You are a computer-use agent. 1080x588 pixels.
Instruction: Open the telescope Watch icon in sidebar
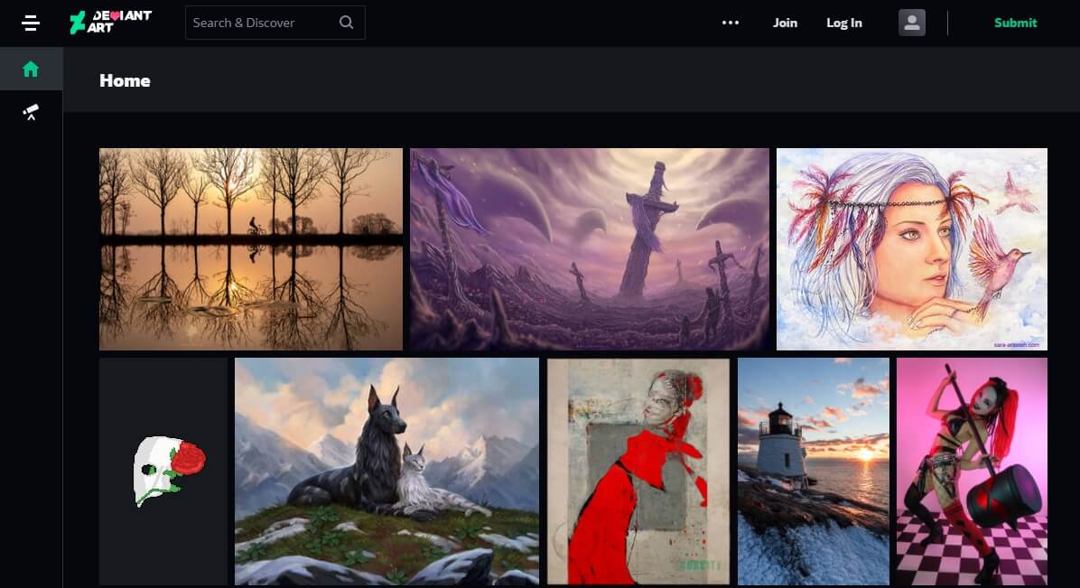(x=31, y=112)
